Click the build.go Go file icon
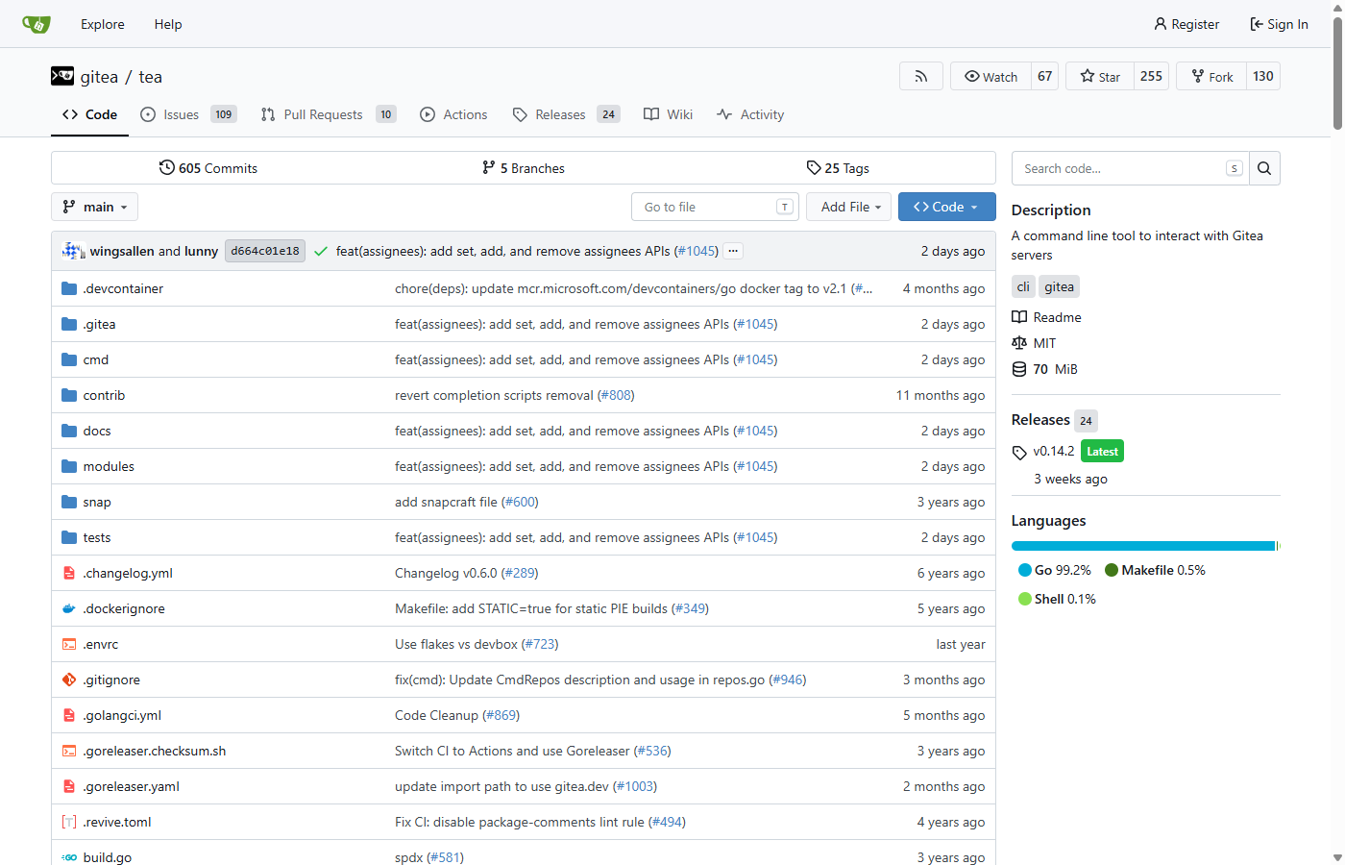Screen dimensions: 1345x865 [x=69, y=857]
